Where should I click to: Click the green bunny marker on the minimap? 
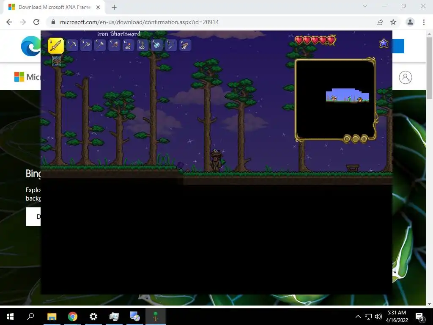coord(350,98)
